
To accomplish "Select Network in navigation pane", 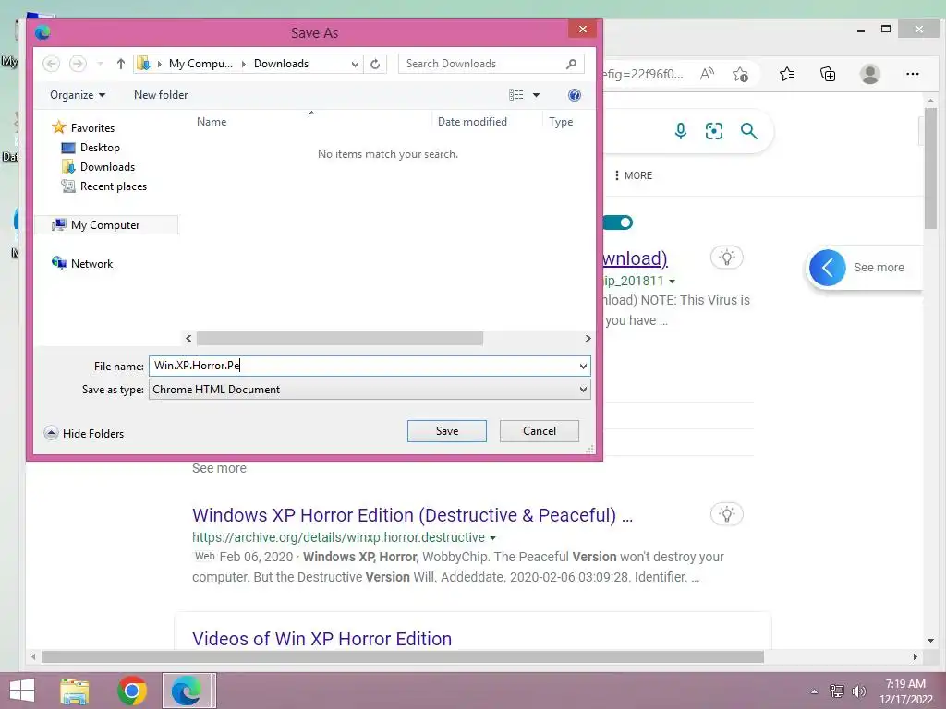I will (x=91, y=263).
